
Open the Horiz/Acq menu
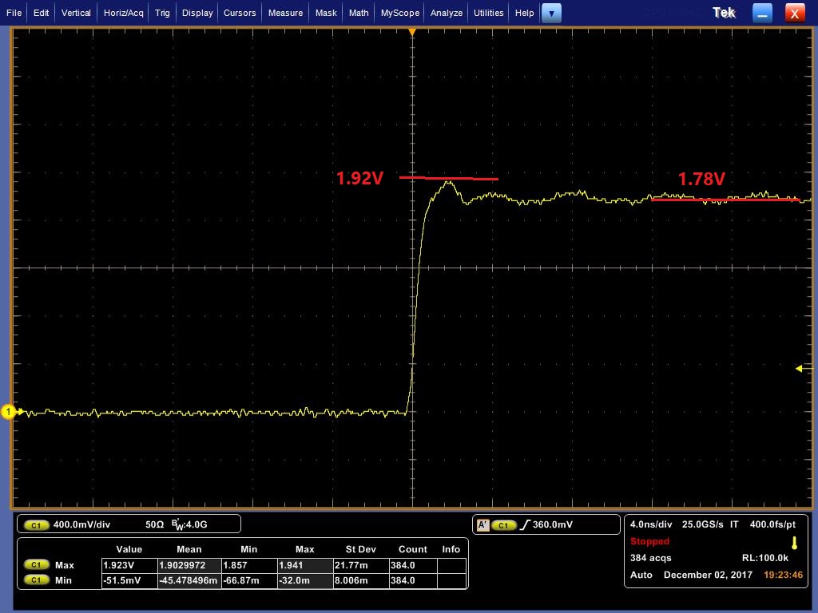tap(124, 13)
